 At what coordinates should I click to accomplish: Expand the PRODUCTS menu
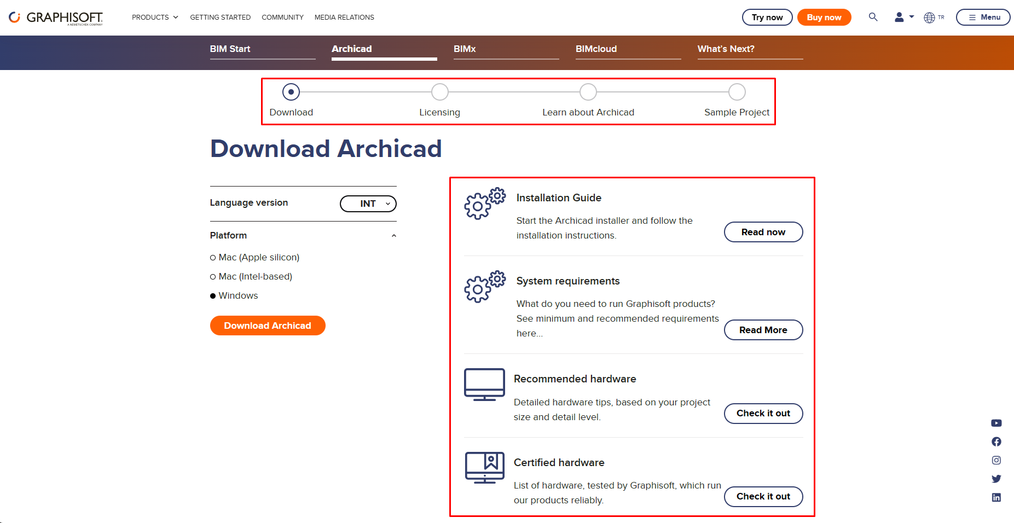pos(155,18)
